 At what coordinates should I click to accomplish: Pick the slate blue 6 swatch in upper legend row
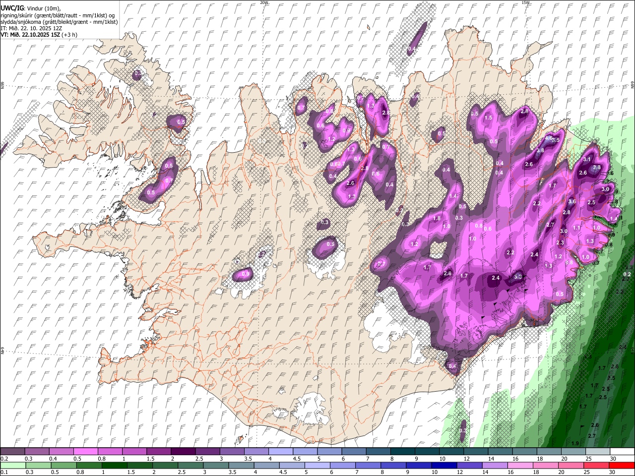(353, 451)
